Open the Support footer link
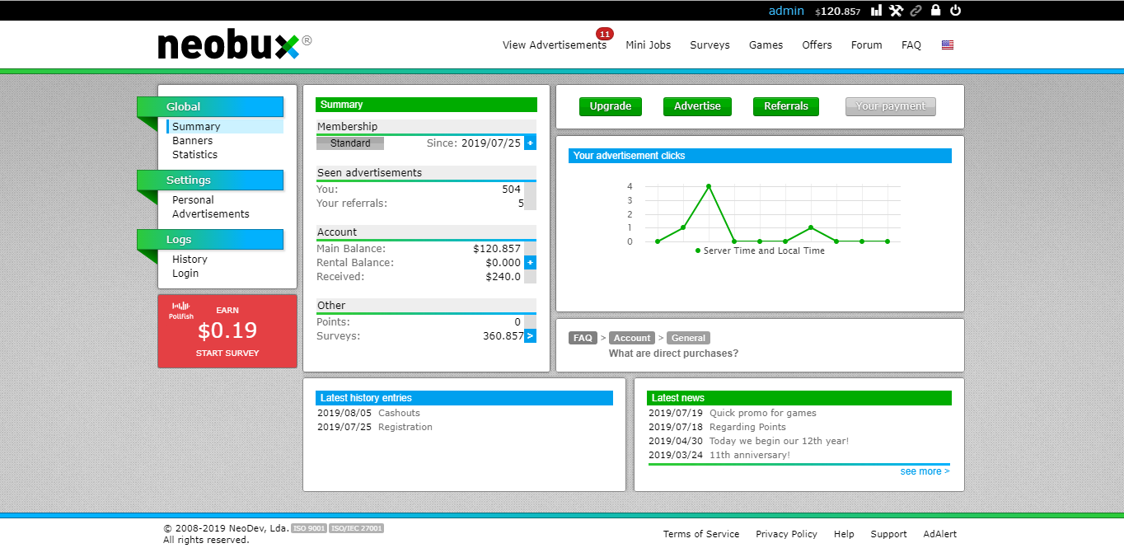This screenshot has height=548, width=1124. point(888,534)
